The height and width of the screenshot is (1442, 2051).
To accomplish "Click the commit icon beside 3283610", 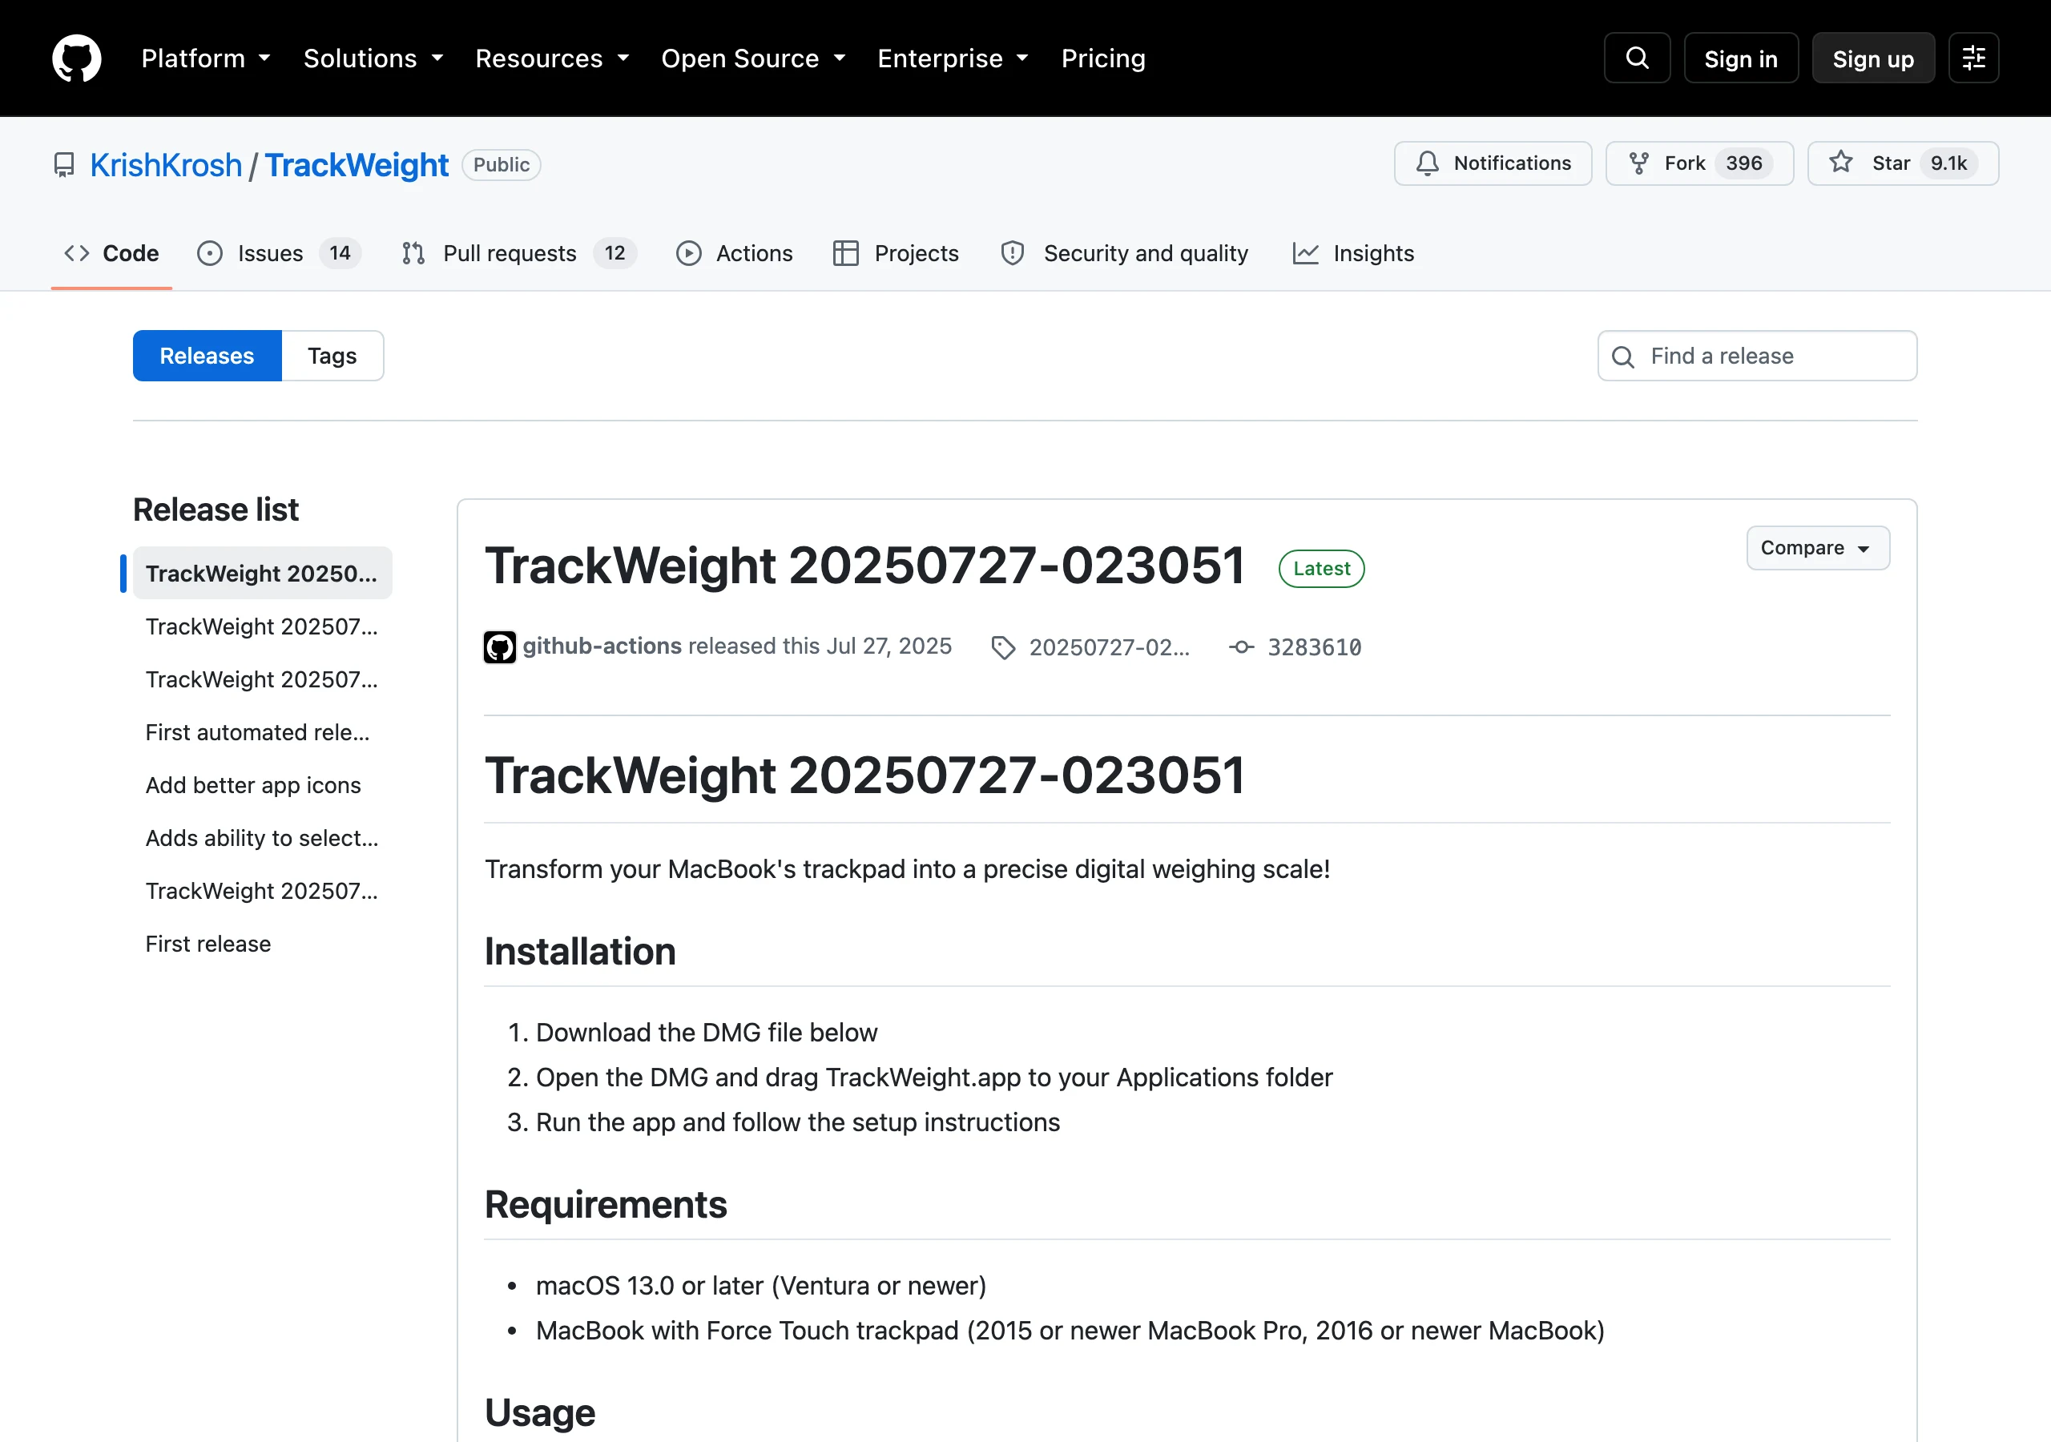I will [x=1241, y=646].
